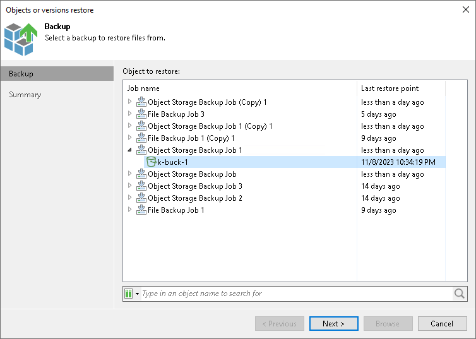
Task: Click the wizard's restore cubes icon in the header
Action: tap(21, 39)
